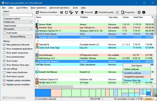The image size is (157, 101).
Task: Click the Uninstall quietly icon
Action: (x=96, y=12)
